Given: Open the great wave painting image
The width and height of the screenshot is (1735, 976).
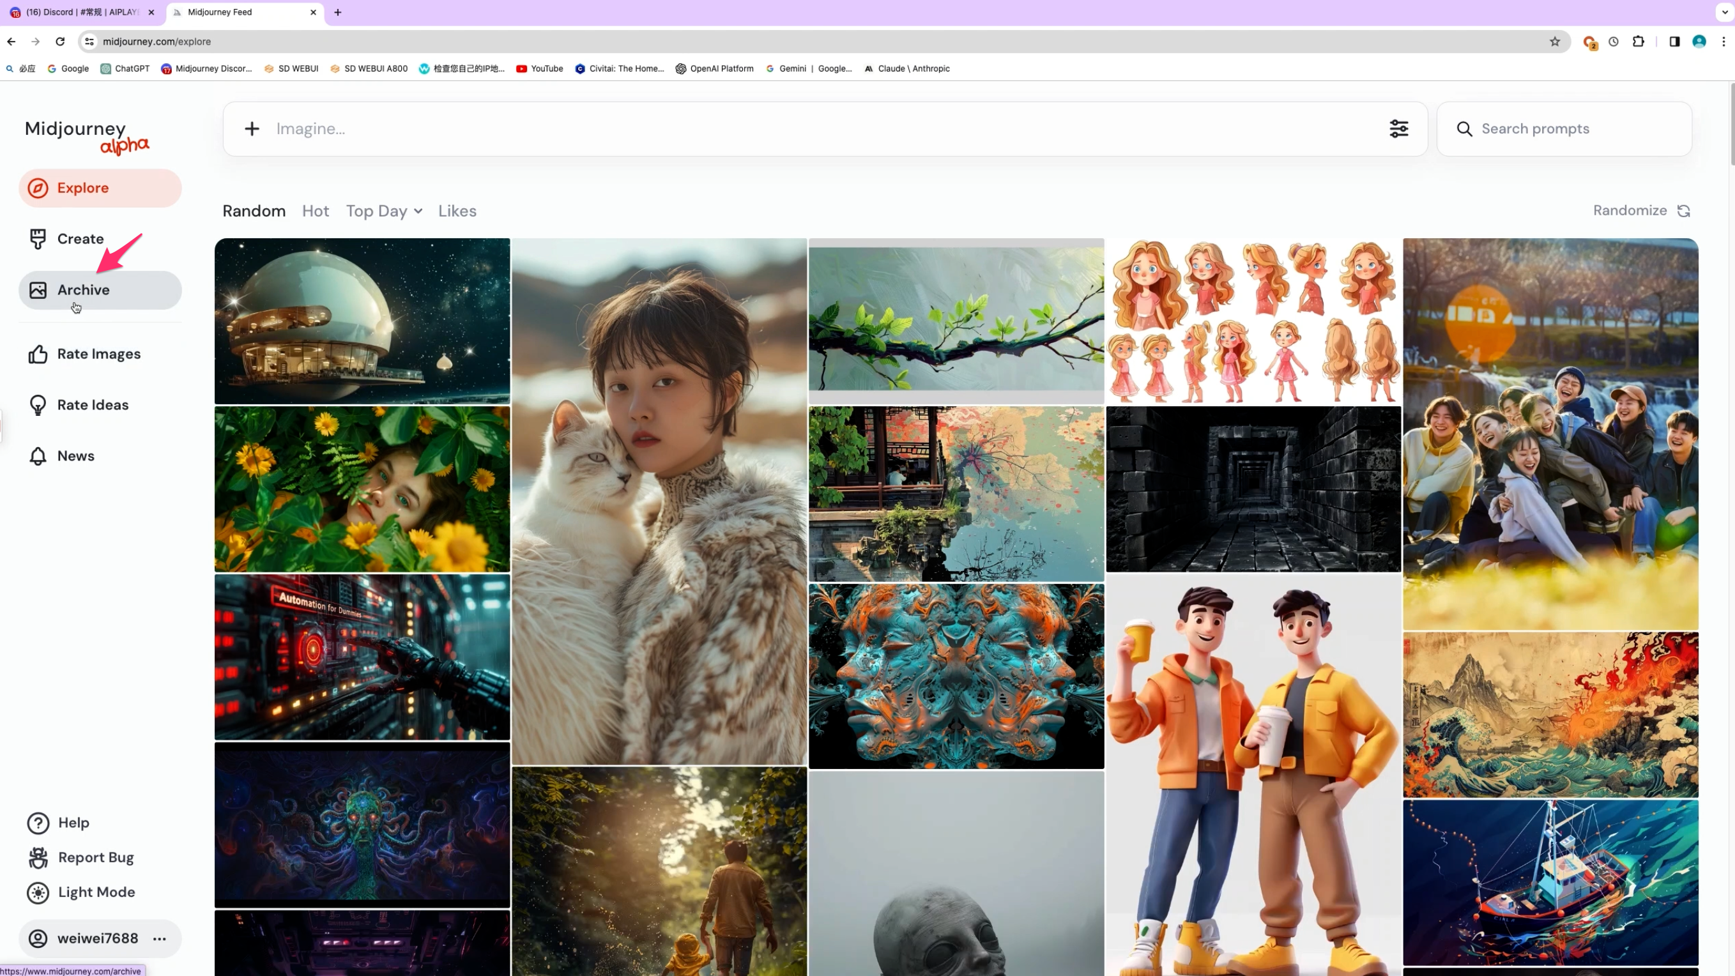Looking at the screenshot, I should click(x=1550, y=715).
